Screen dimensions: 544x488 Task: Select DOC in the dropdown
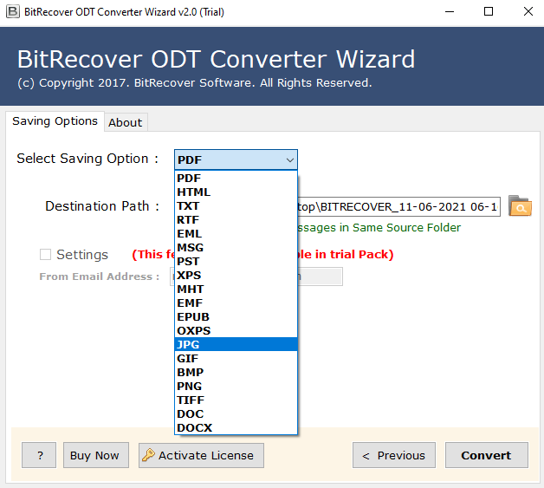click(236, 413)
